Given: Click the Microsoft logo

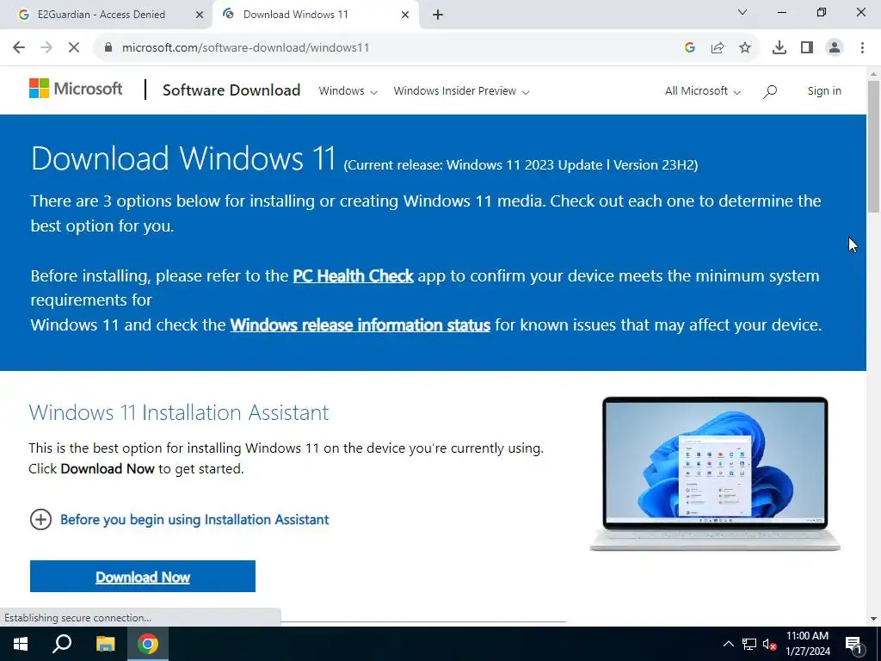Looking at the screenshot, I should point(76,89).
